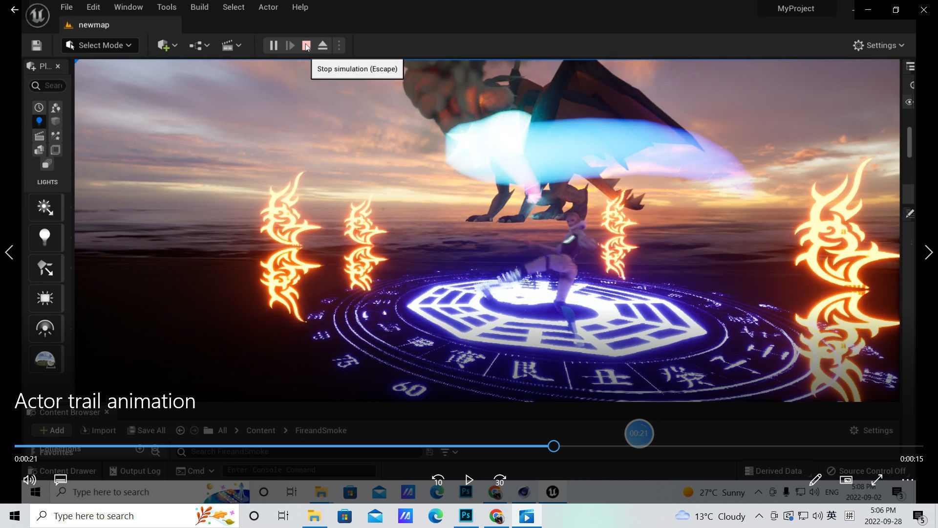This screenshot has width=938, height=528.
Task: Switch to the newmap tab
Action: [121, 25]
